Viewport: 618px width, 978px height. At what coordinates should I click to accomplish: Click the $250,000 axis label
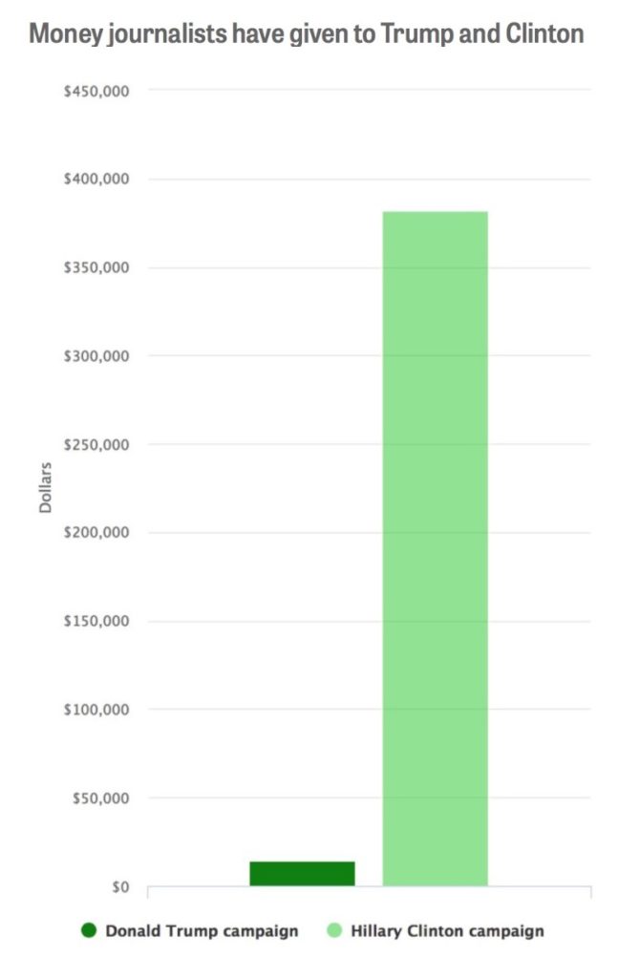(96, 444)
